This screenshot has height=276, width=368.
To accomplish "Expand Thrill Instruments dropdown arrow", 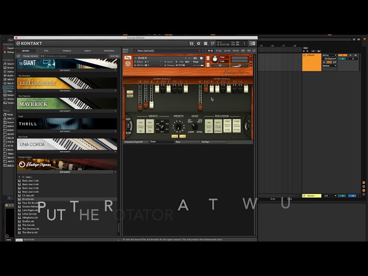I will tap(115, 131).
